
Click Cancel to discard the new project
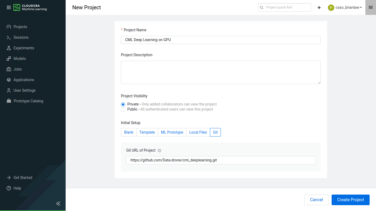pyautogui.click(x=316, y=200)
